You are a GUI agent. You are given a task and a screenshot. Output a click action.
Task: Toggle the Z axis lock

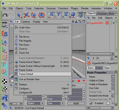pyautogui.click(x=65, y=15)
